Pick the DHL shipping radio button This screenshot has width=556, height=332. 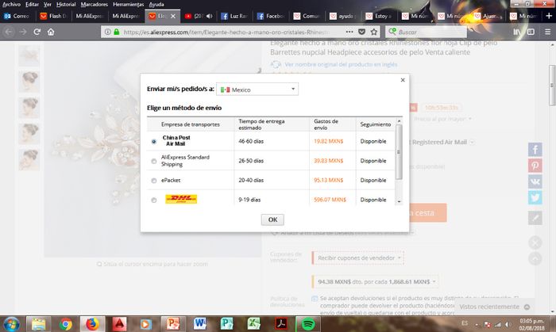pos(153,200)
